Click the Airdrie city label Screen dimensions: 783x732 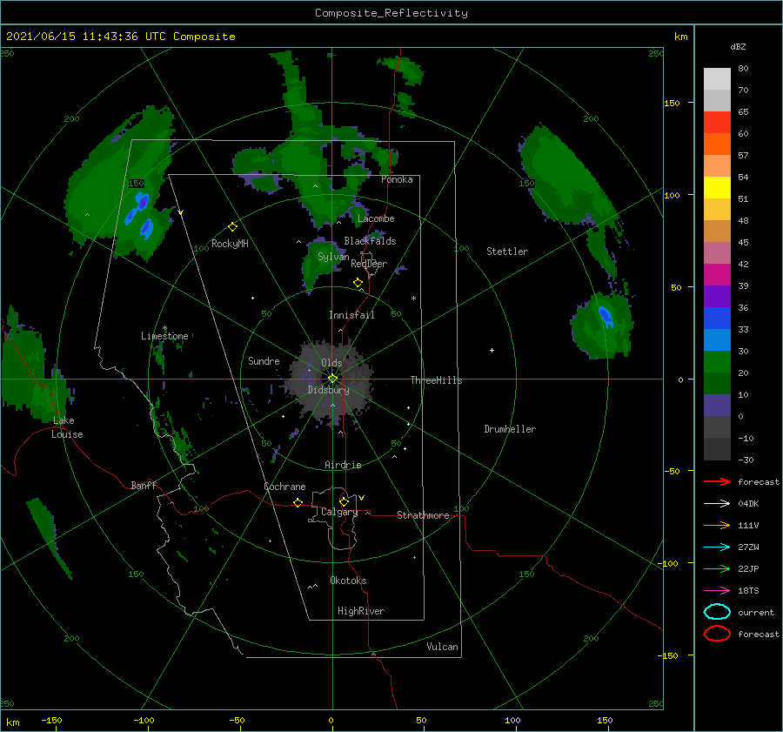click(343, 465)
